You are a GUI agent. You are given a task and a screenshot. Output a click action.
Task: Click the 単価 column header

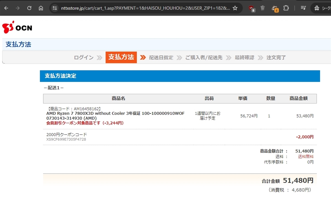pos(243,98)
